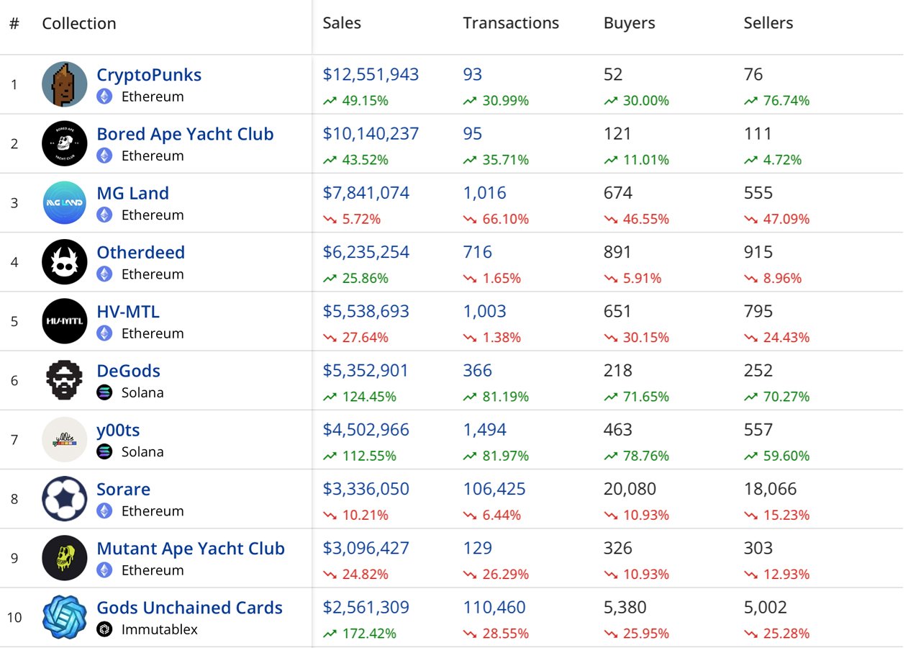Click the Gods Unchained Cards logo

tap(65, 617)
